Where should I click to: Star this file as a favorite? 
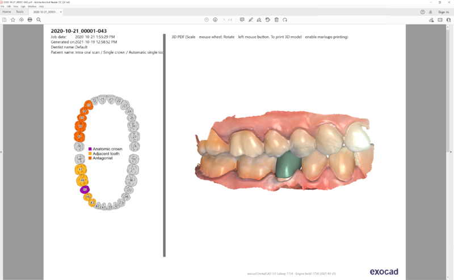[12, 20]
